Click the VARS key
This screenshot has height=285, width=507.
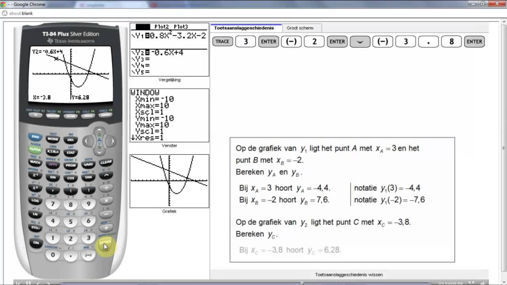click(88, 164)
